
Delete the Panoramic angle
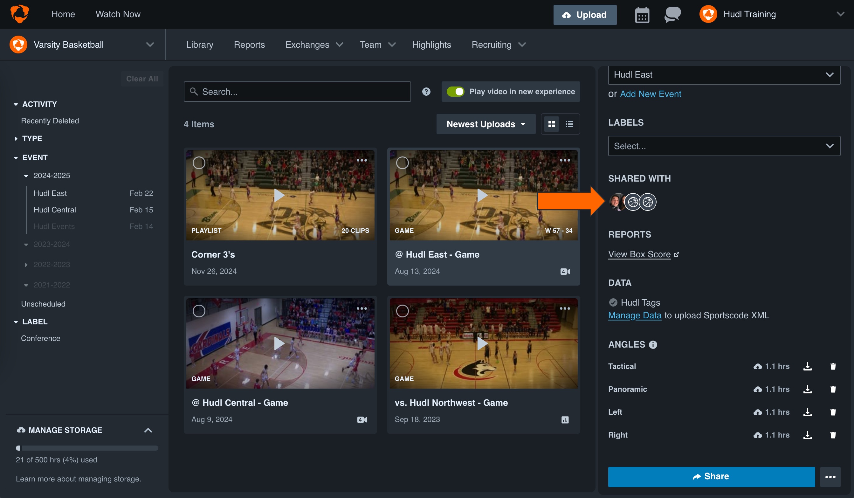click(x=833, y=389)
